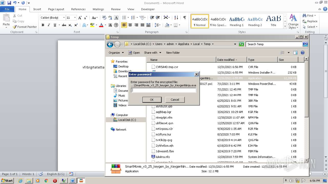Select justify text alignment

[142, 25]
